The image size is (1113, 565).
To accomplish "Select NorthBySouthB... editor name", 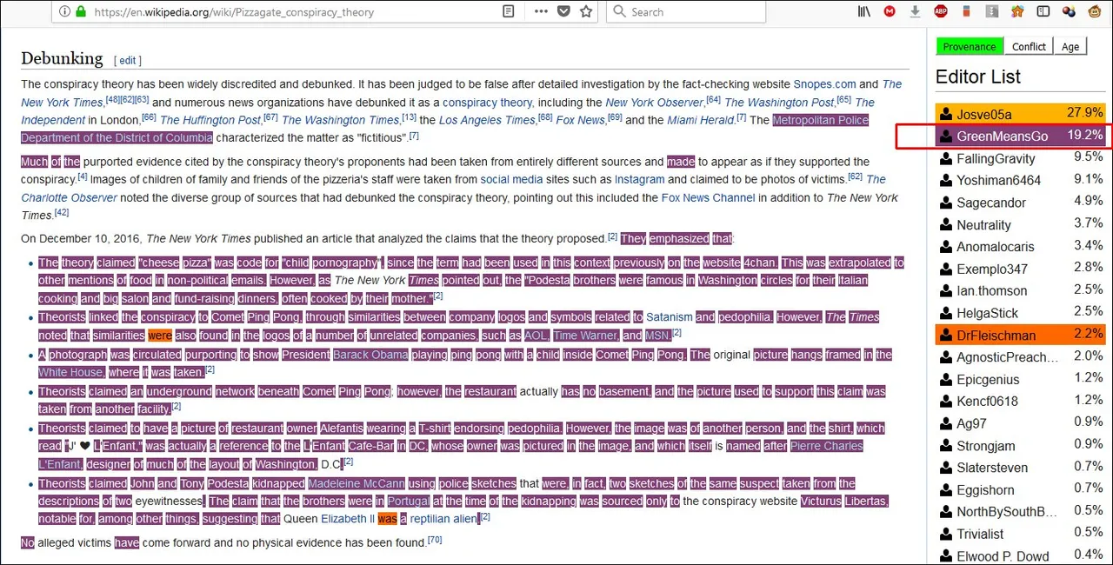I will pos(1007,512).
